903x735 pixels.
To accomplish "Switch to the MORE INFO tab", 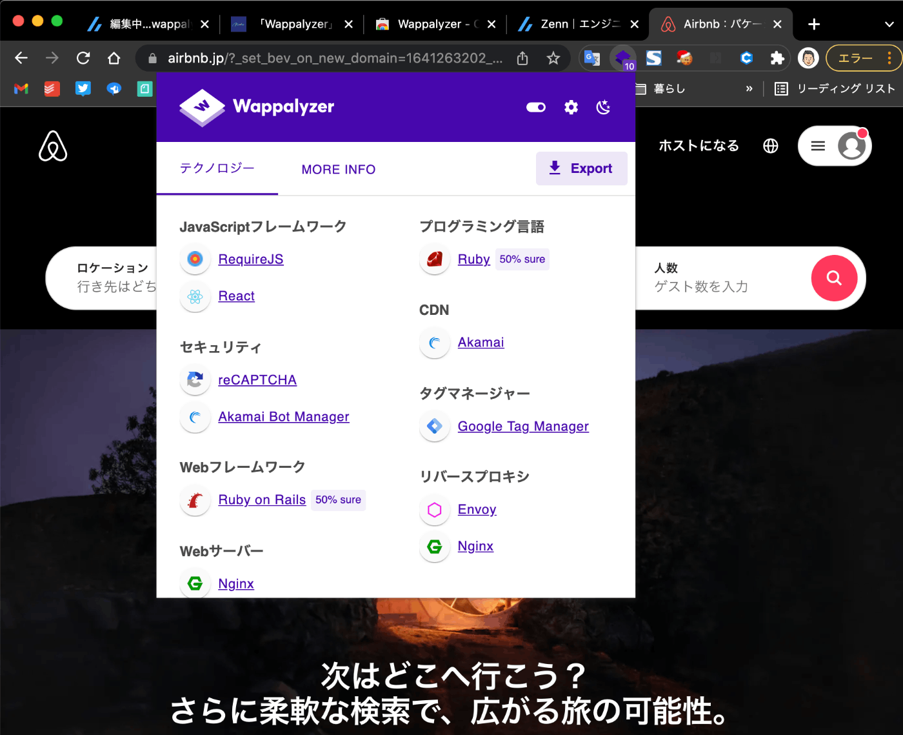I will [338, 169].
